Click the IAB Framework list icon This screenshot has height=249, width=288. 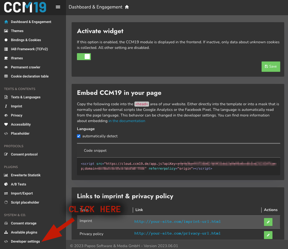pos(6,49)
